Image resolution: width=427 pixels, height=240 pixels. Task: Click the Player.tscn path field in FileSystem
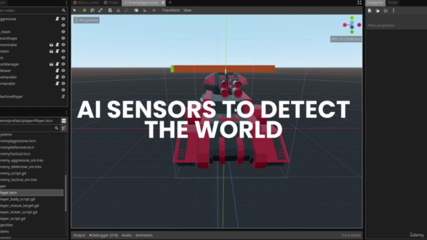pyautogui.click(x=29, y=121)
